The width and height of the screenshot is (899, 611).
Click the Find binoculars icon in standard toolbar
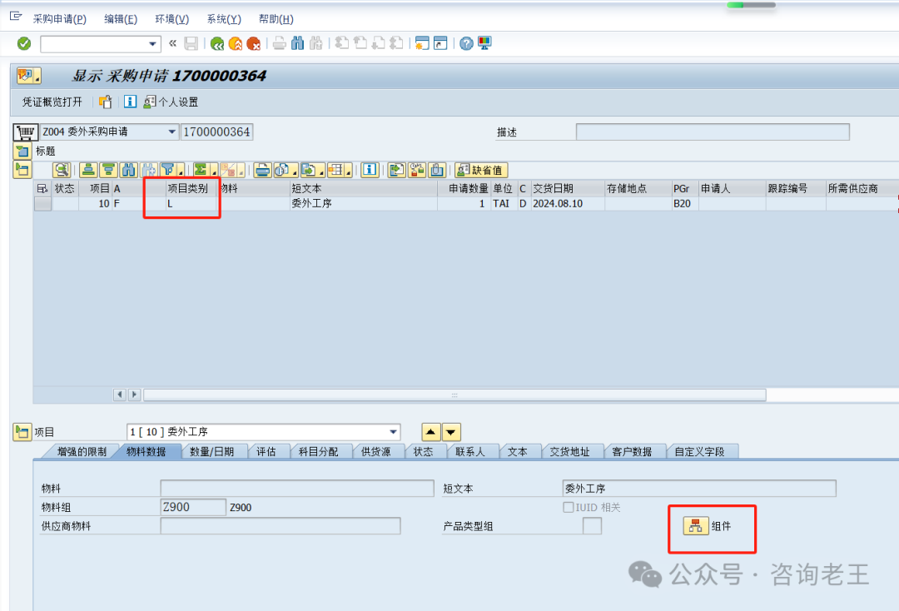pos(298,43)
